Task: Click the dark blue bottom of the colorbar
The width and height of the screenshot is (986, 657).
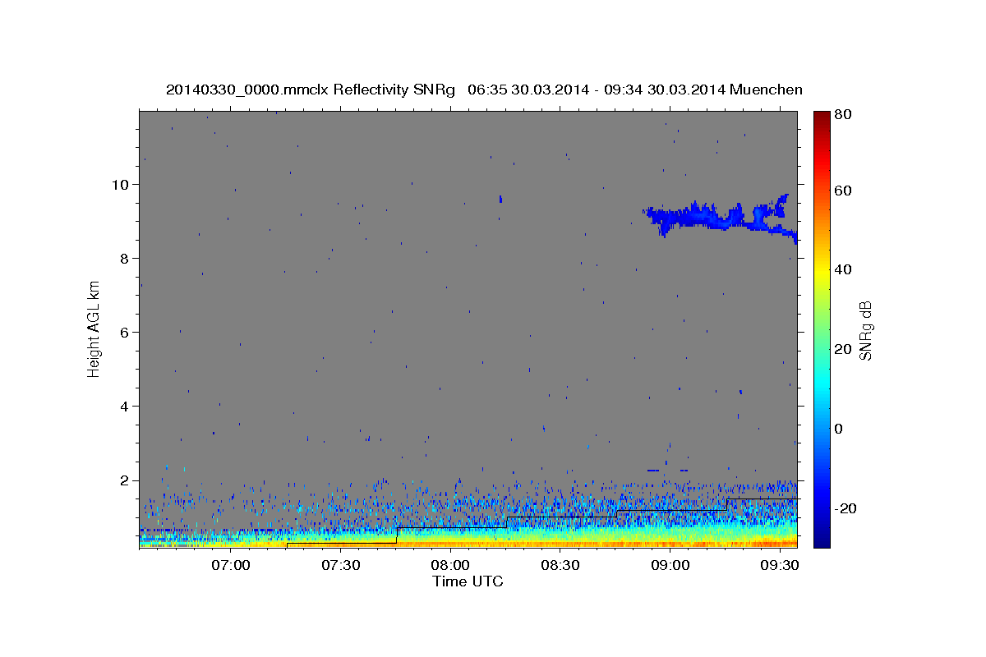Action: click(x=821, y=538)
